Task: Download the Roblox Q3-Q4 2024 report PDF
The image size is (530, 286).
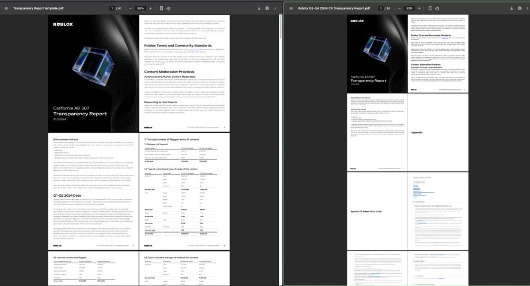Action: (x=511, y=8)
